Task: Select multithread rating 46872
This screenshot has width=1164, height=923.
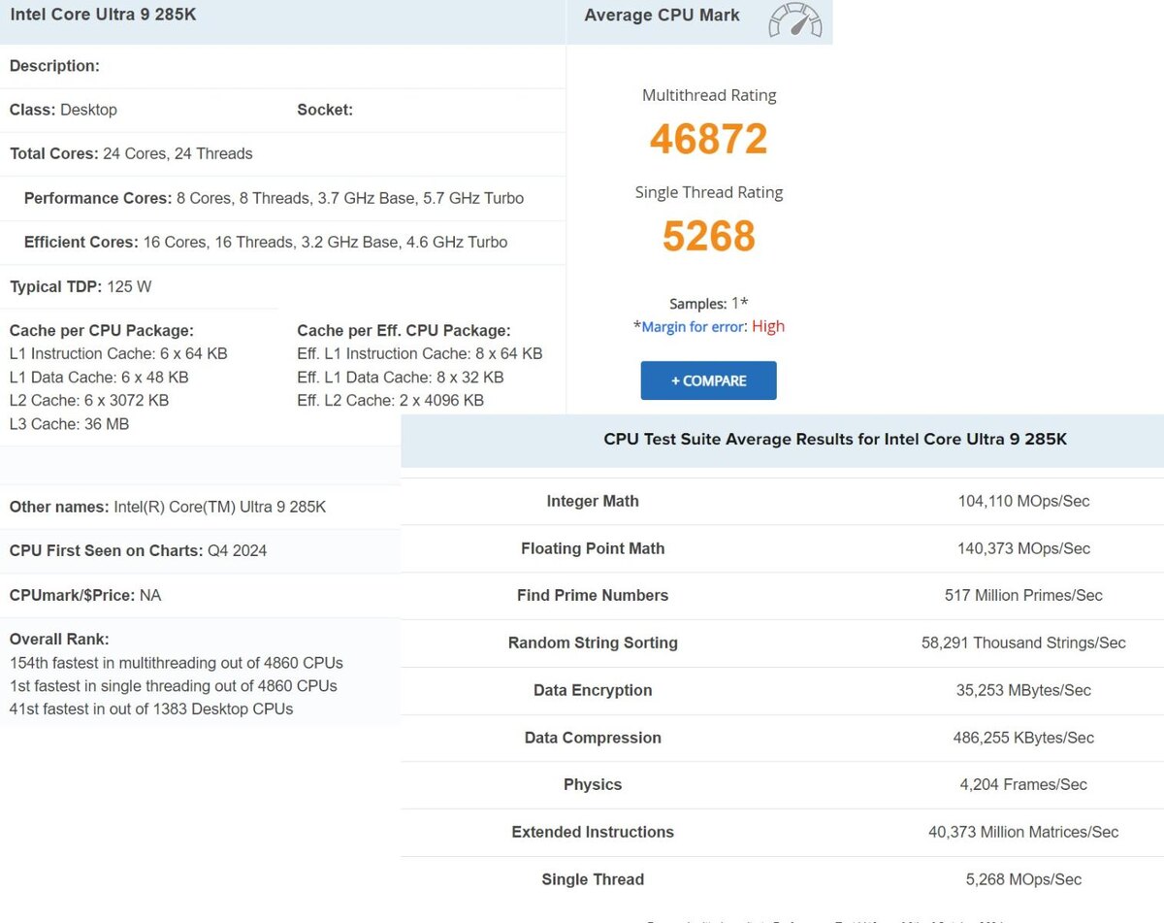Action: pos(709,139)
